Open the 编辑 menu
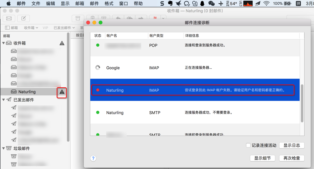314x169 pixels. [x=50, y=3]
